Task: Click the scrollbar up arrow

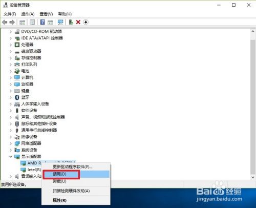Action: point(253,32)
